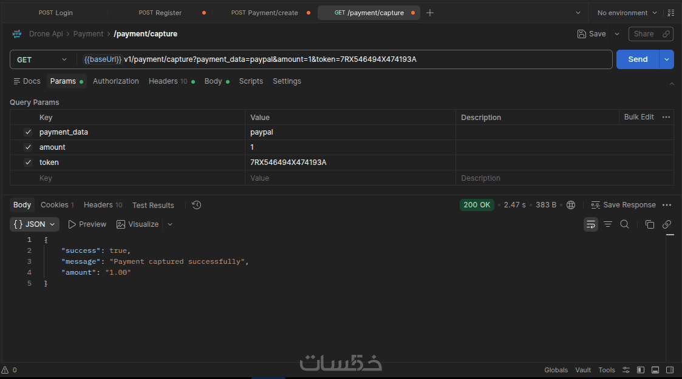
Task: Open the Docs section
Action: (27, 81)
